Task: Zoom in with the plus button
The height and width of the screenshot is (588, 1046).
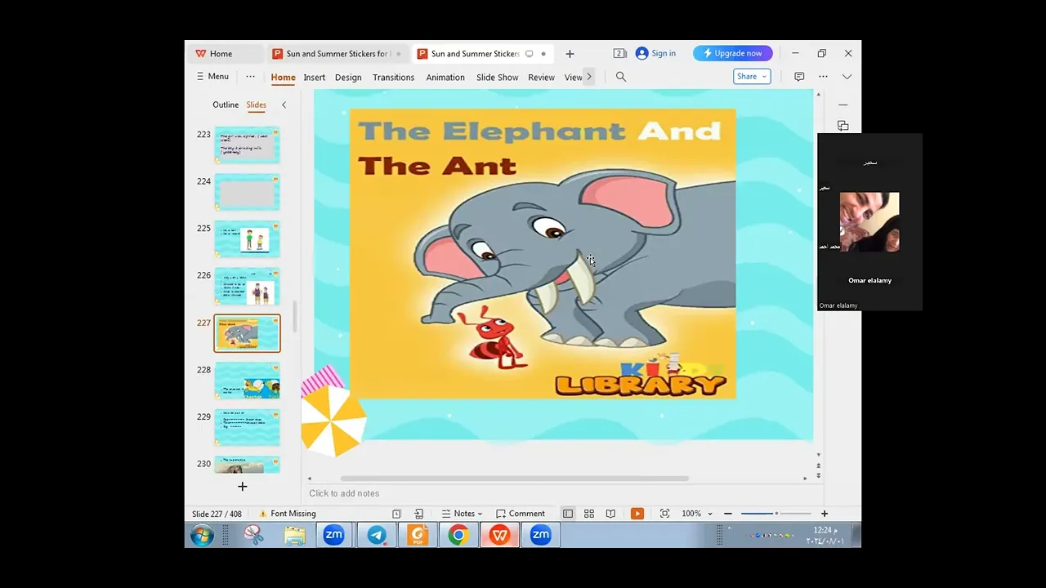Action: tap(825, 514)
